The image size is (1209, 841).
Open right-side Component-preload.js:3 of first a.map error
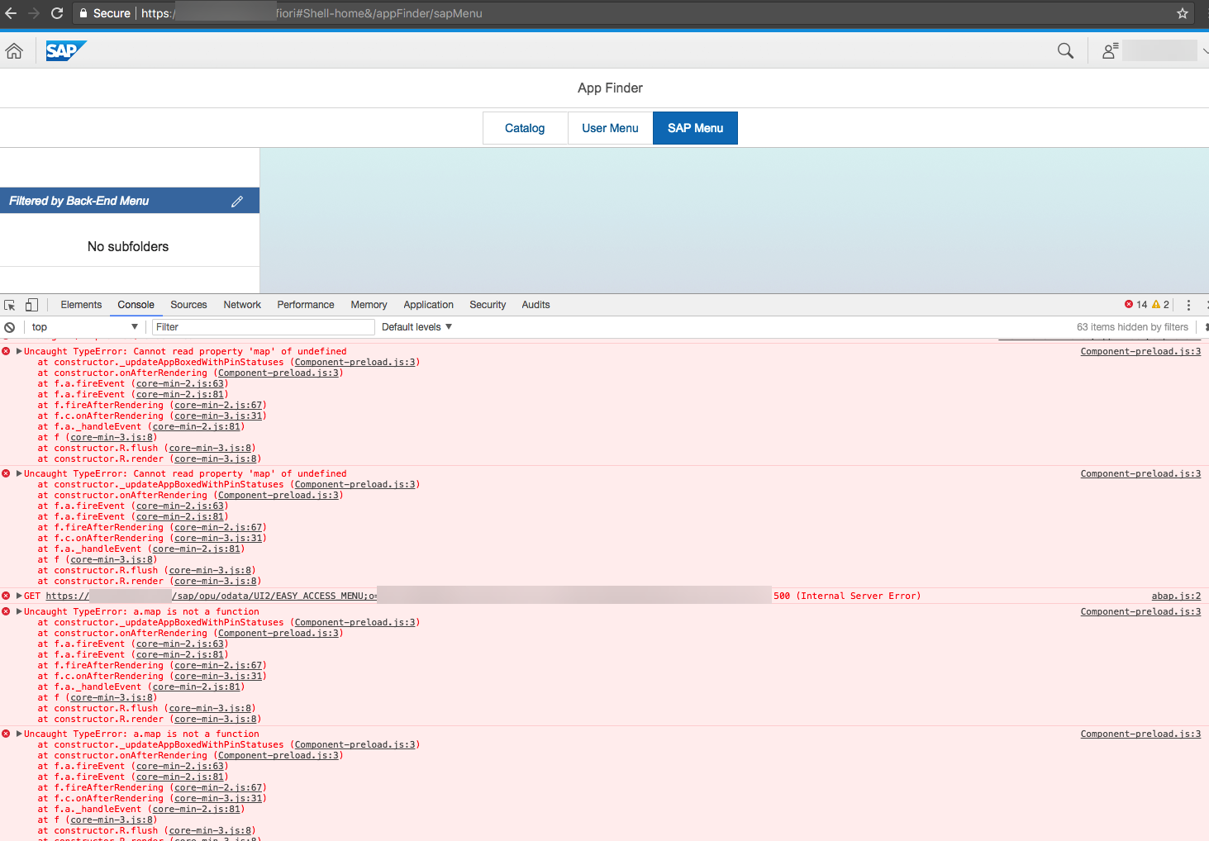(x=1140, y=611)
